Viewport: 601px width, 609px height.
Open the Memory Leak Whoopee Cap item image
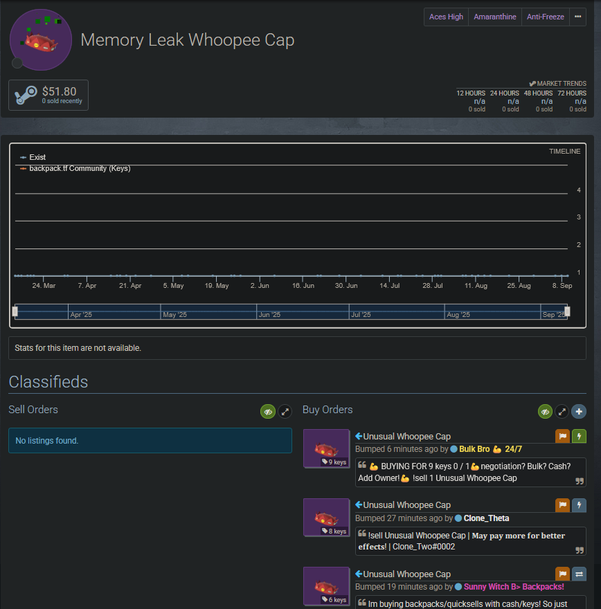point(41,39)
